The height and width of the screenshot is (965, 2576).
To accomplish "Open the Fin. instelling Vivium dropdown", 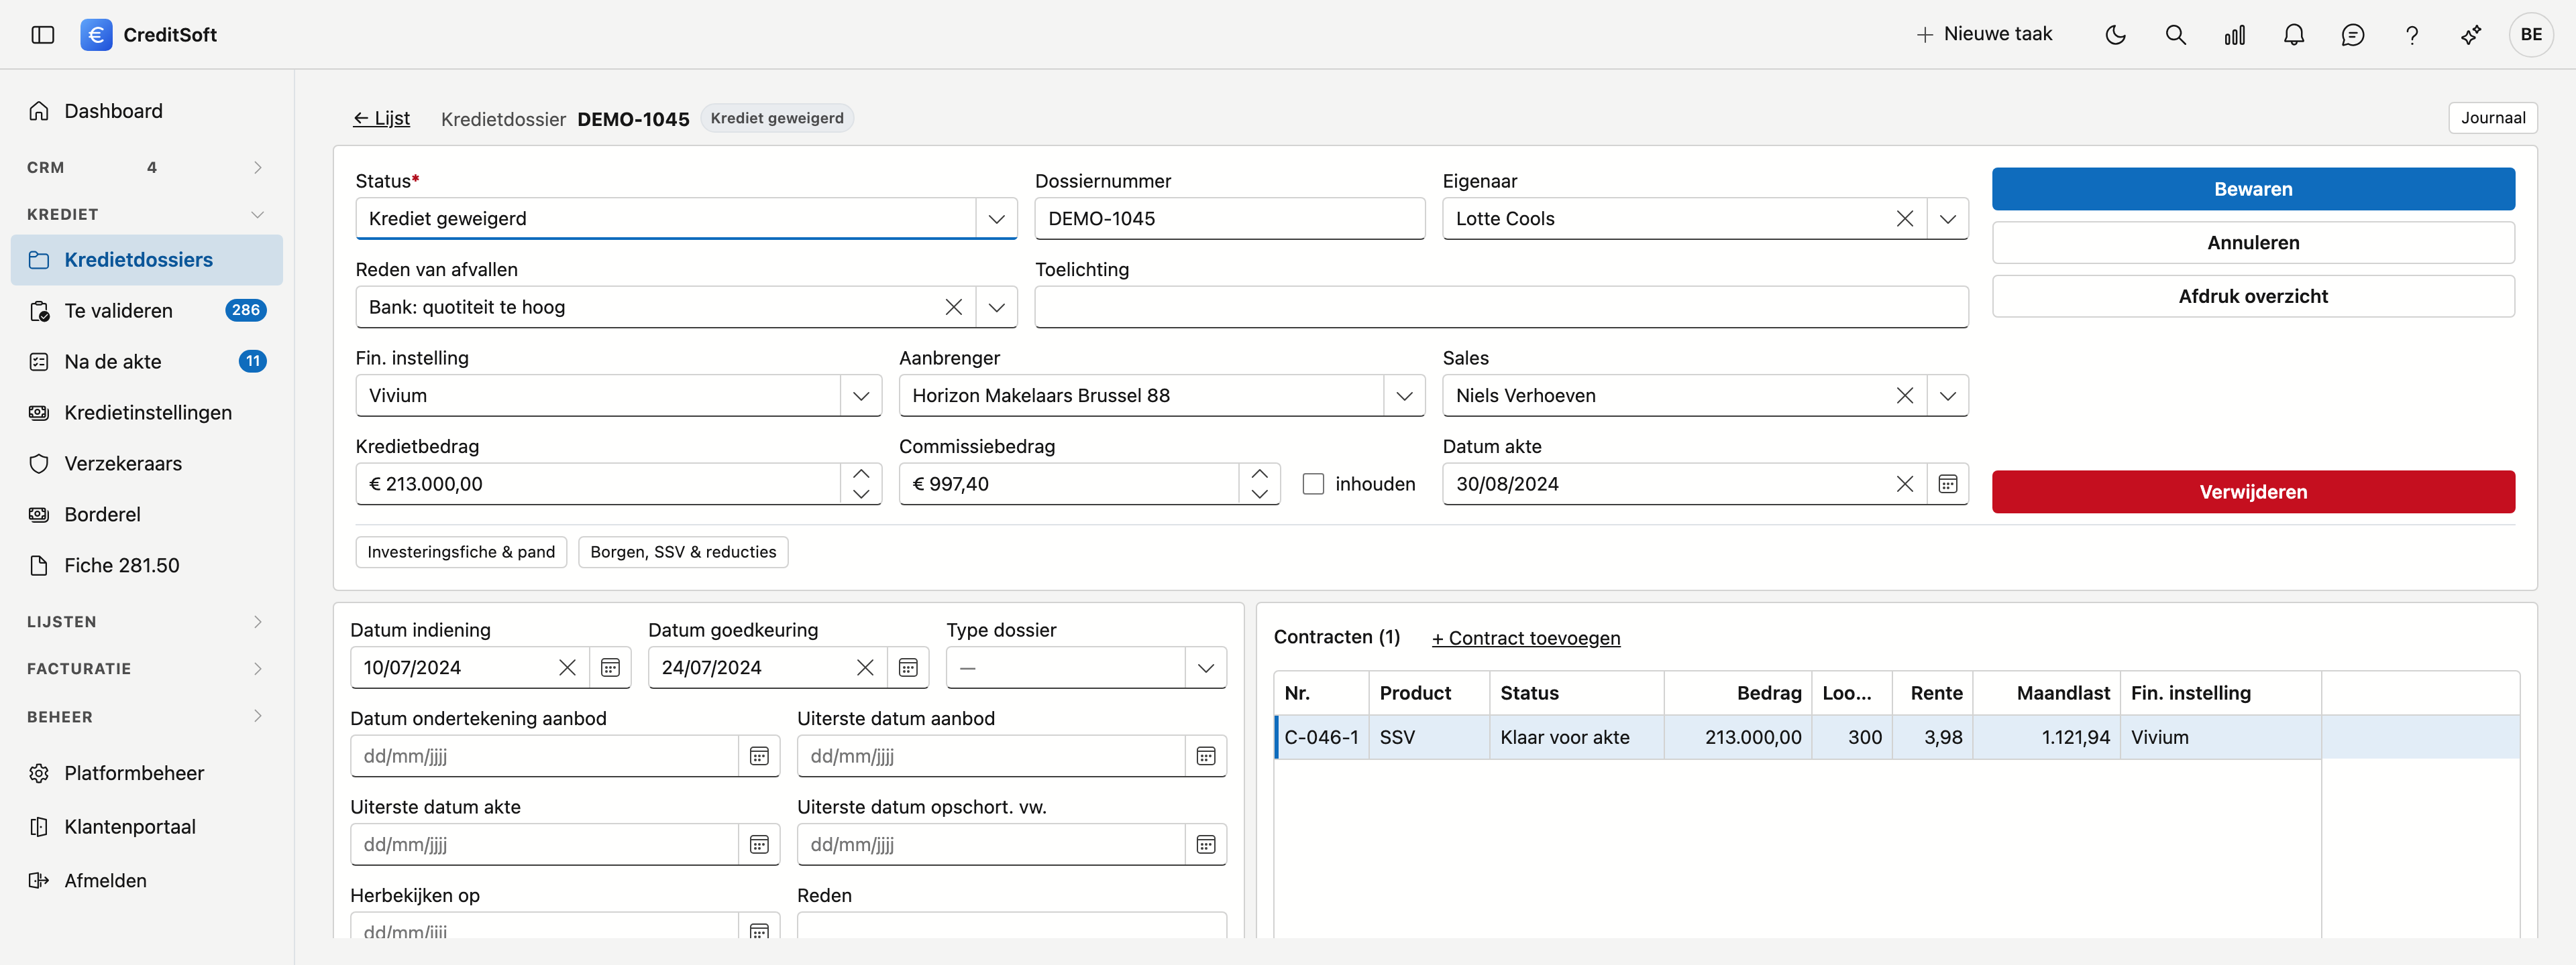I will click(861, 395).
